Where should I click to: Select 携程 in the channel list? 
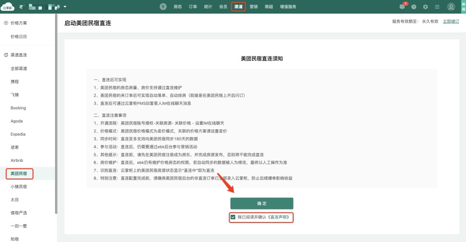coord(15,82)
